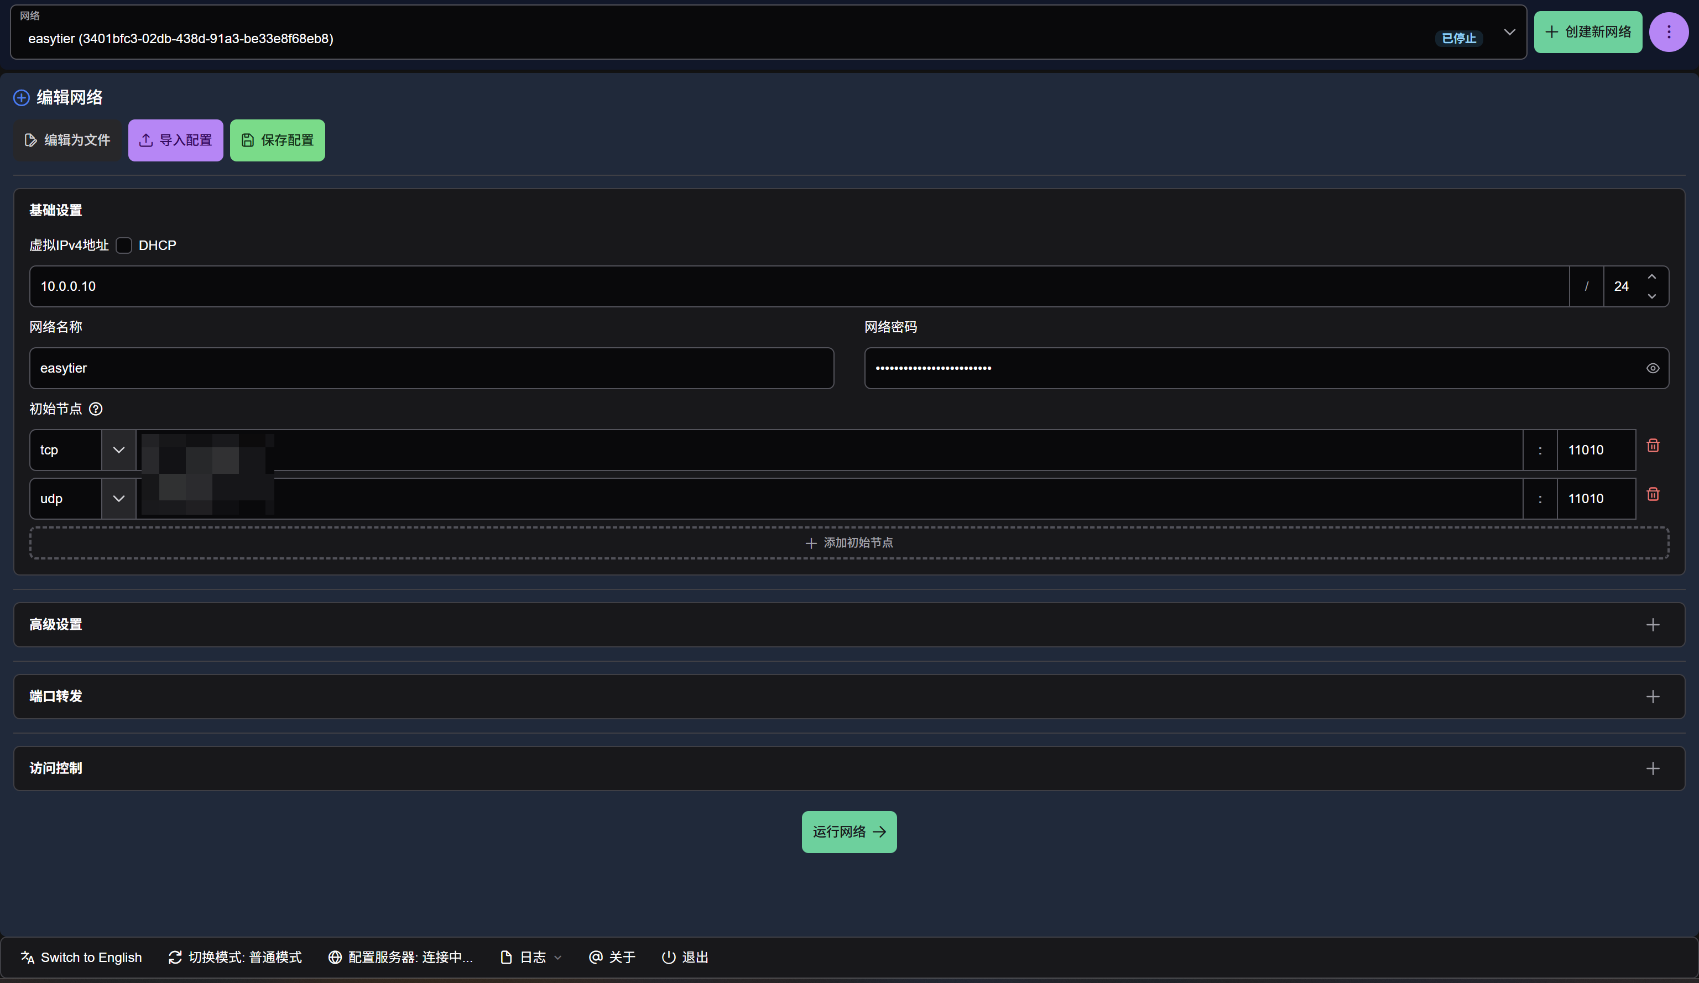
Task: Click the 网络密码 password field
Action: click(x=1266, y=368)
